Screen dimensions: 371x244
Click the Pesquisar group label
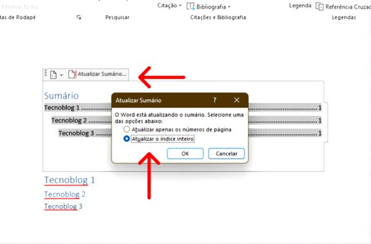coord(117,17)
